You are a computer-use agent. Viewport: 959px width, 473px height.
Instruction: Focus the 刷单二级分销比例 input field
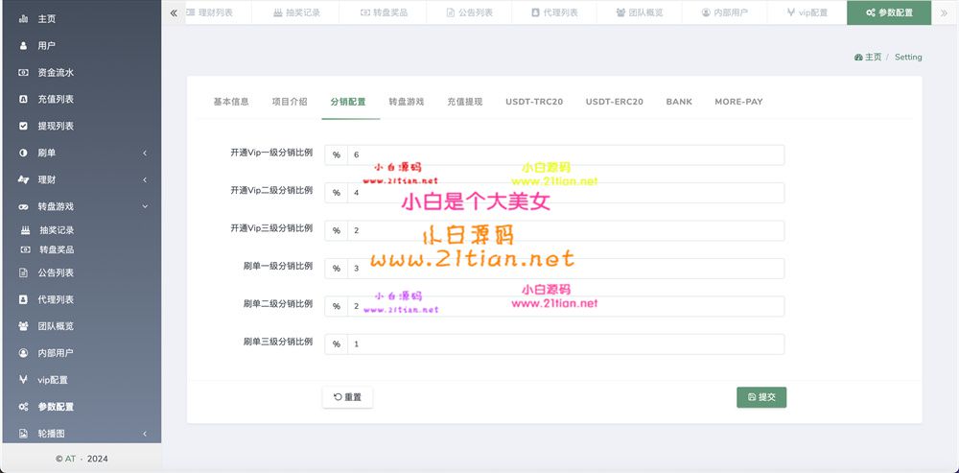566,306
